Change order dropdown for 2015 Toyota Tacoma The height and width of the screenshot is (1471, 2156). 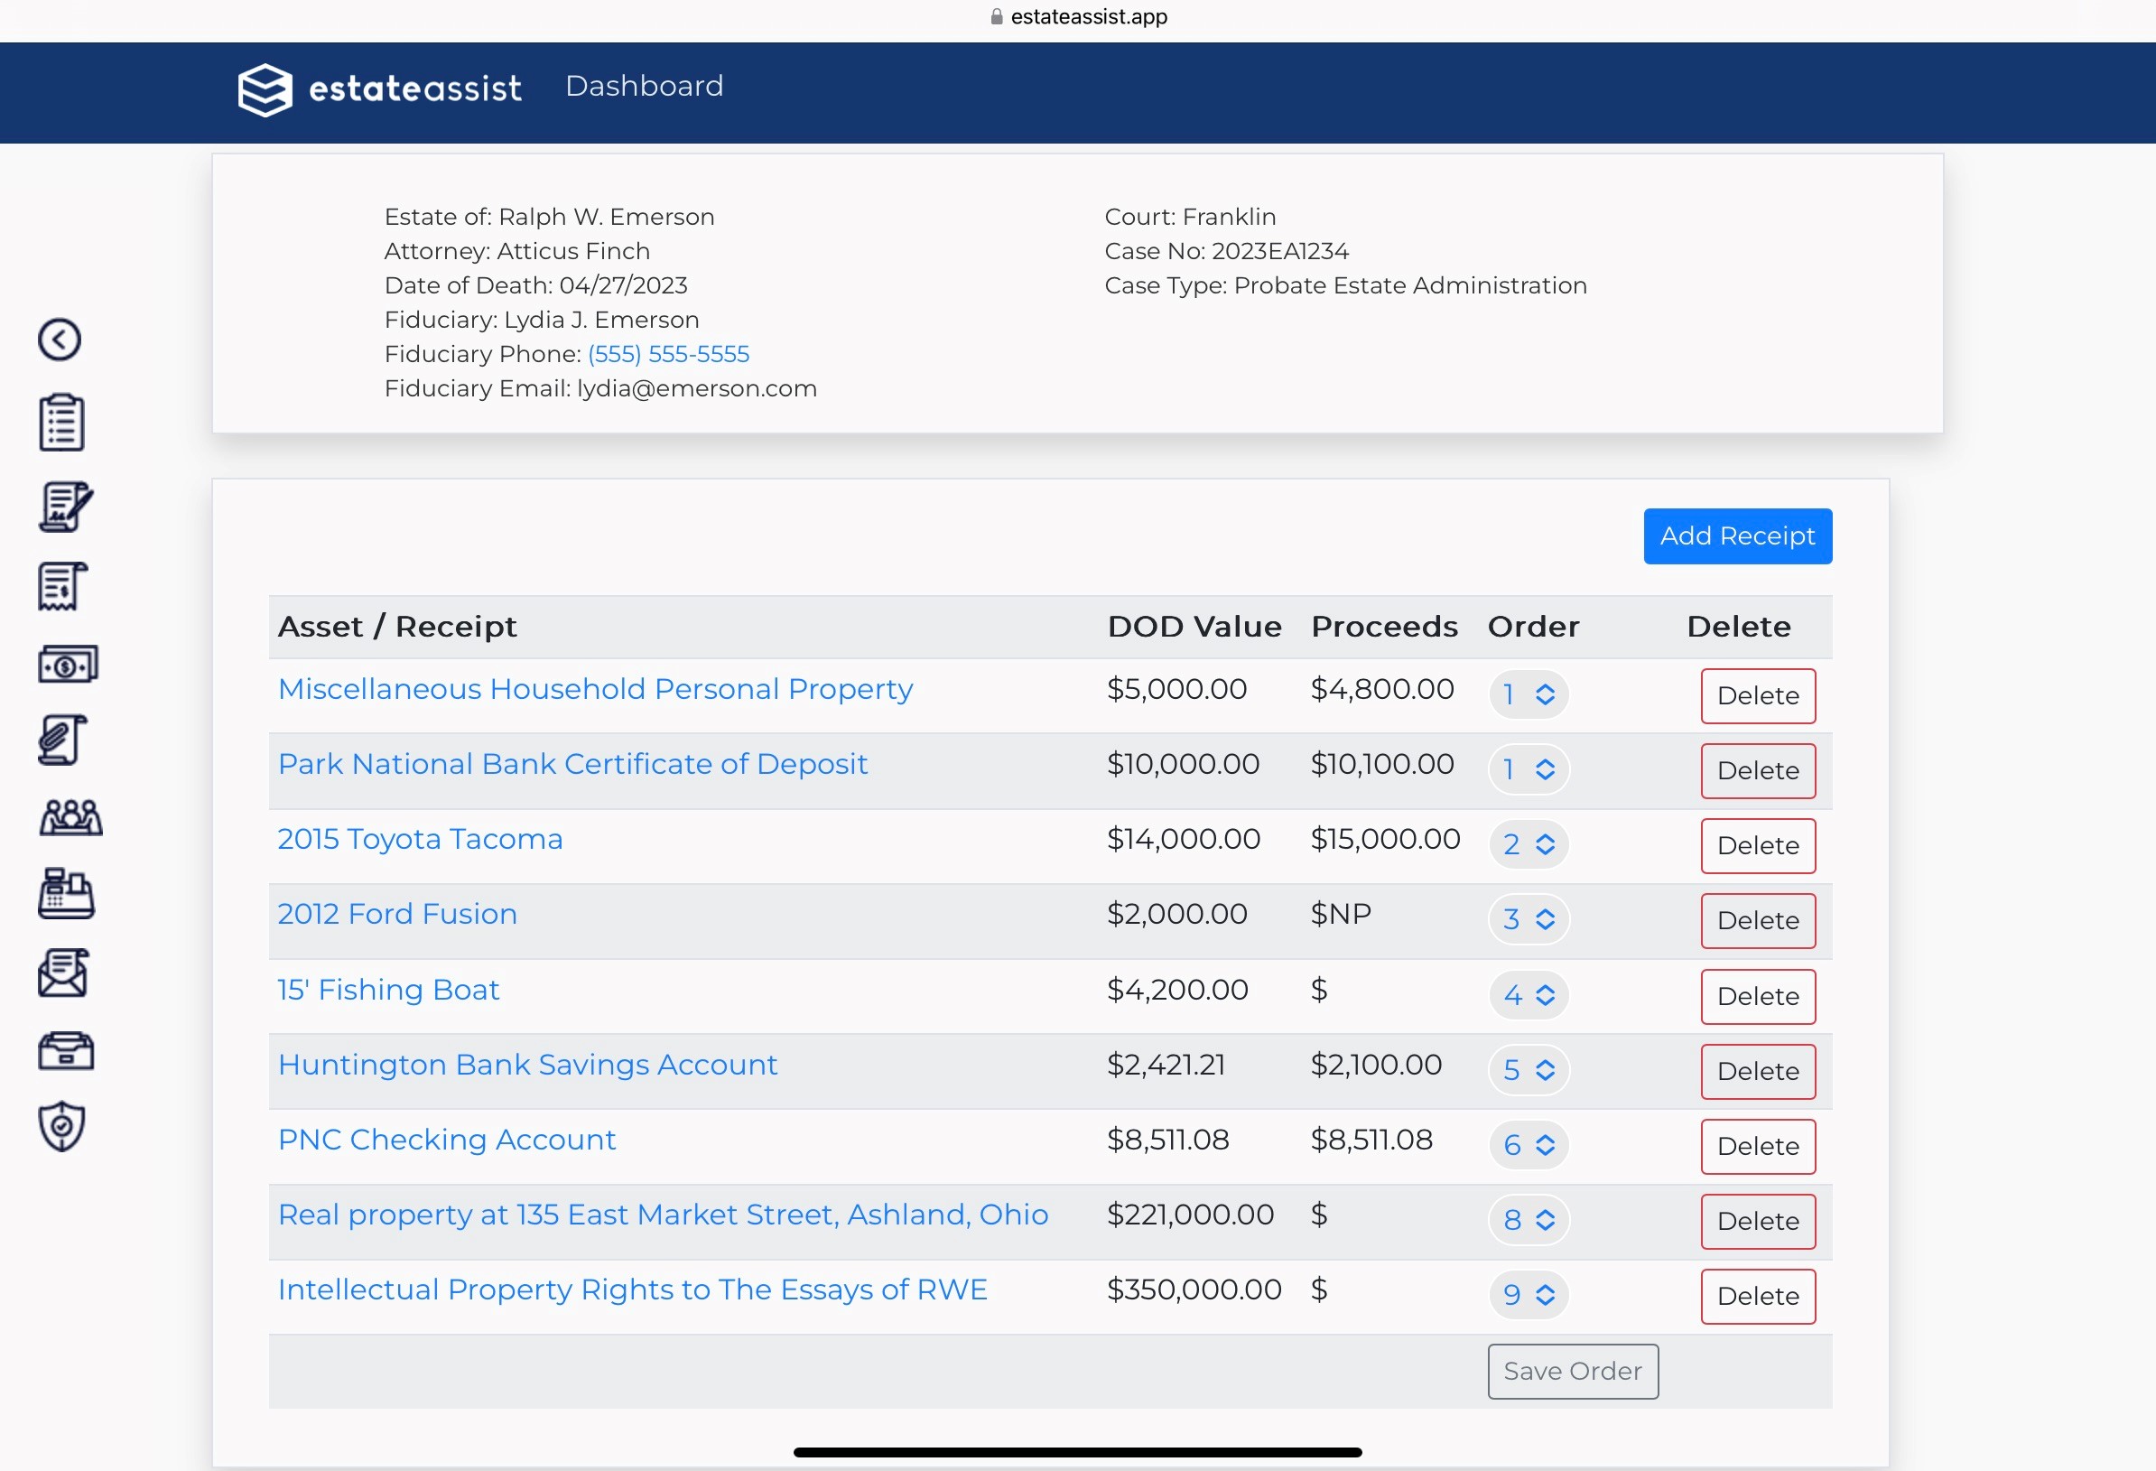coord(1528,844)
